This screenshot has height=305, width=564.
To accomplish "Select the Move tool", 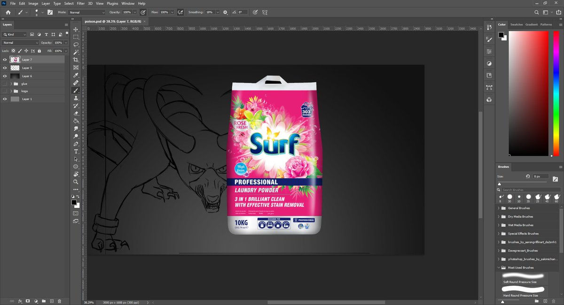I will pos(76,29).
